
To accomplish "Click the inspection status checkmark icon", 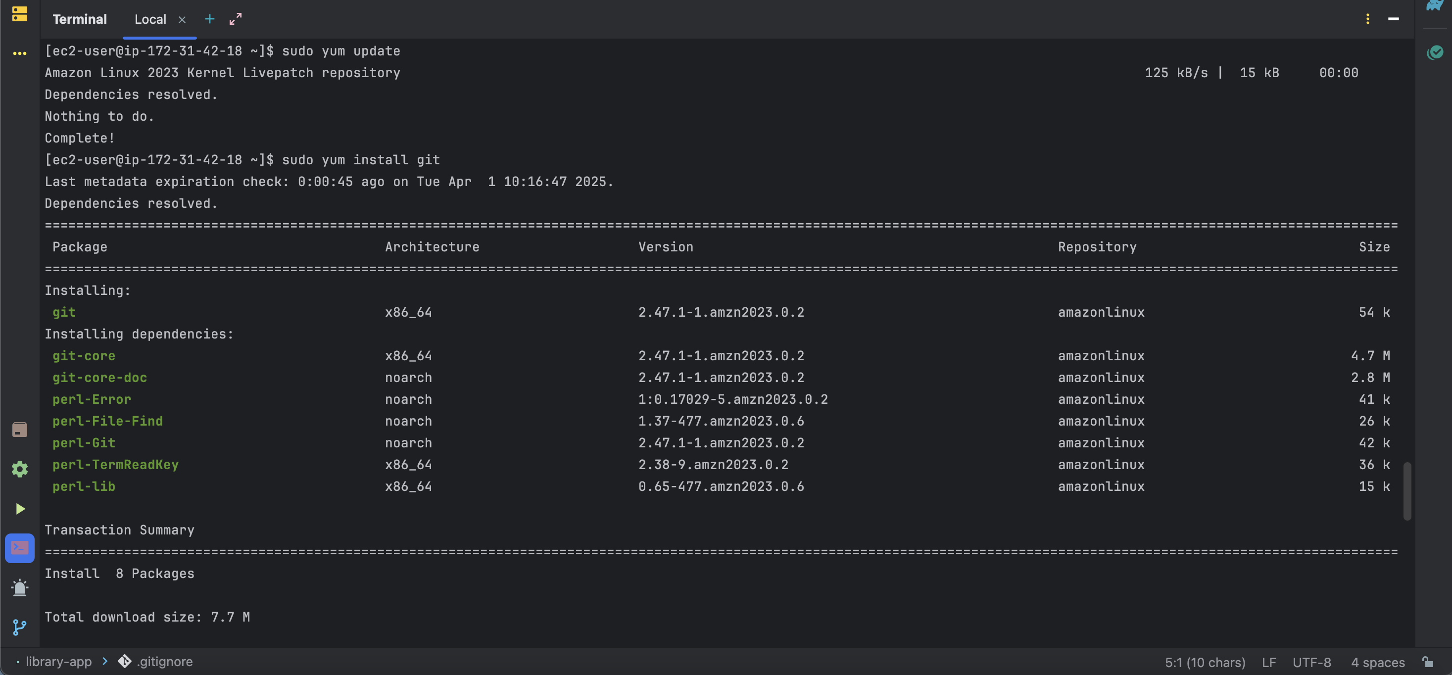I will pyautogui.click(x=1435, y=52).
